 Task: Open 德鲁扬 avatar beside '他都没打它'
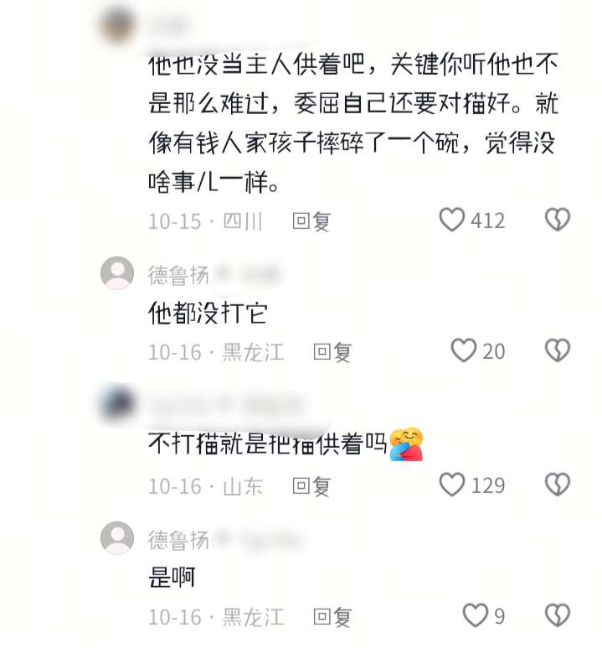tap(117, 272)
